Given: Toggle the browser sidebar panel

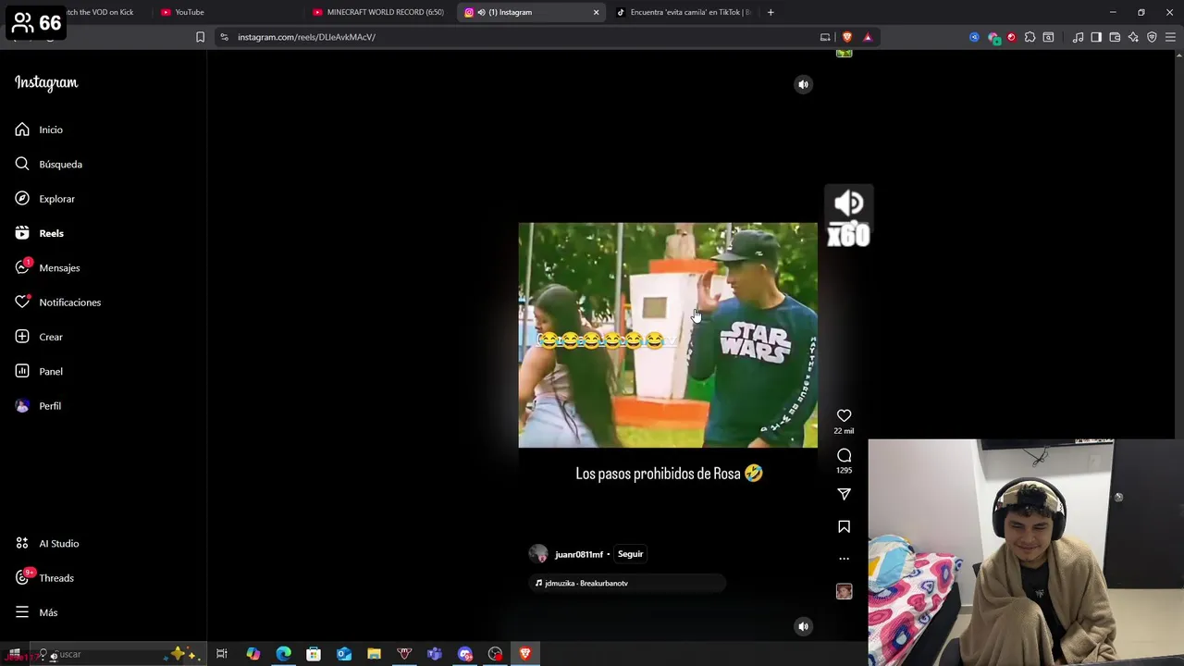Looking at the screenshot, I should [x=1096, y=37].
